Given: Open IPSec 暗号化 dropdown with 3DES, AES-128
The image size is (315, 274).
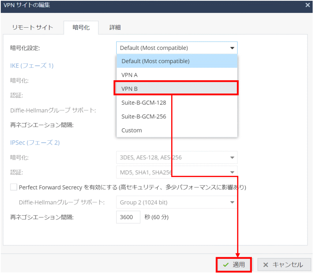Looking at the screenshot, I should (x=232, y=157).
